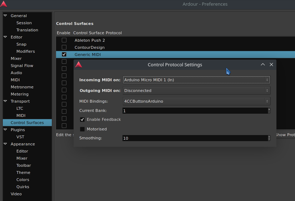Image resolution: width=295 pixels, height=201 pixels.
Task: Check the Motorised option
Action: point(82,129)
